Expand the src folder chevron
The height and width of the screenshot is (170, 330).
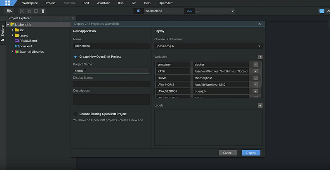tap(12, 30)
